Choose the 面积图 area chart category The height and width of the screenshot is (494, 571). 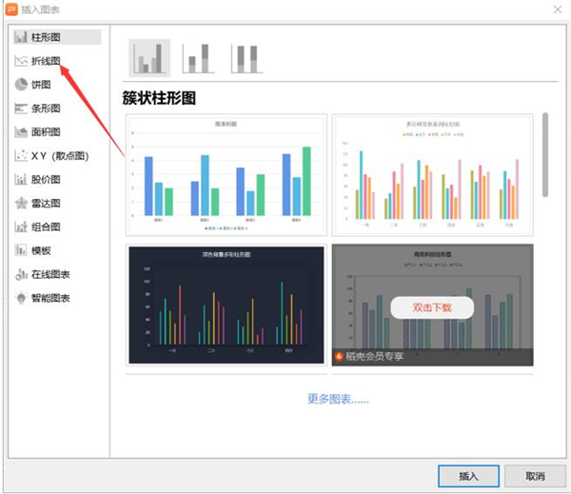point(46,132)
